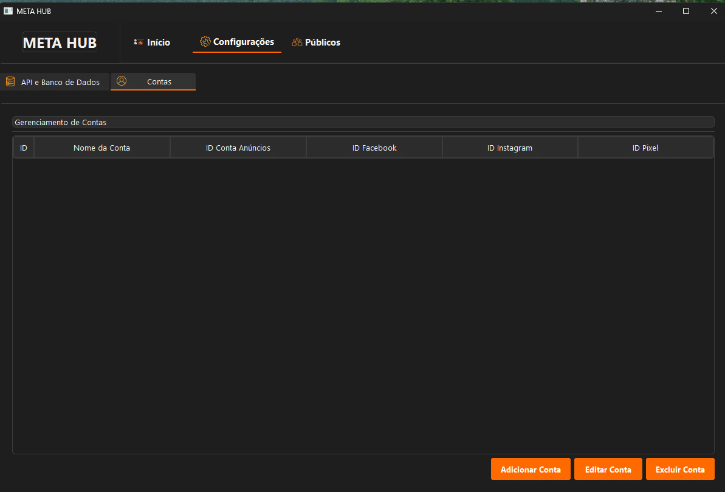
Task: Open the Início tab
Action: click(x=152, y=42)
